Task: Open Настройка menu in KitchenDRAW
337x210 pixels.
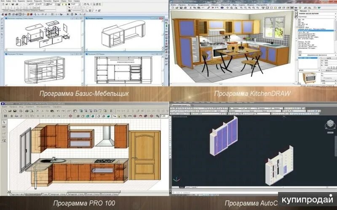Action: point(262,5)
